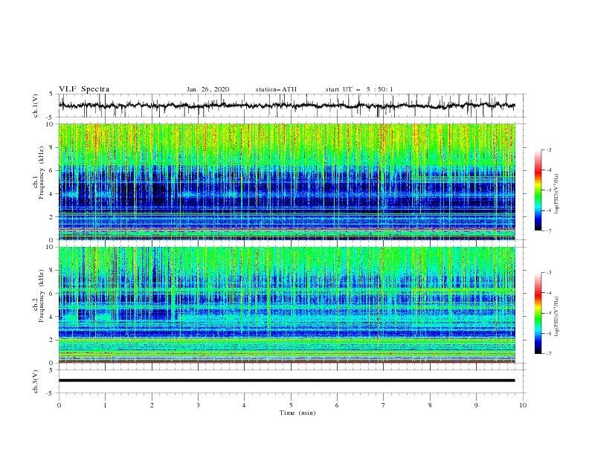Click the ch.2 PSD color bar
The width and height of the screenshot is (589, 455).
click(538, 313)
